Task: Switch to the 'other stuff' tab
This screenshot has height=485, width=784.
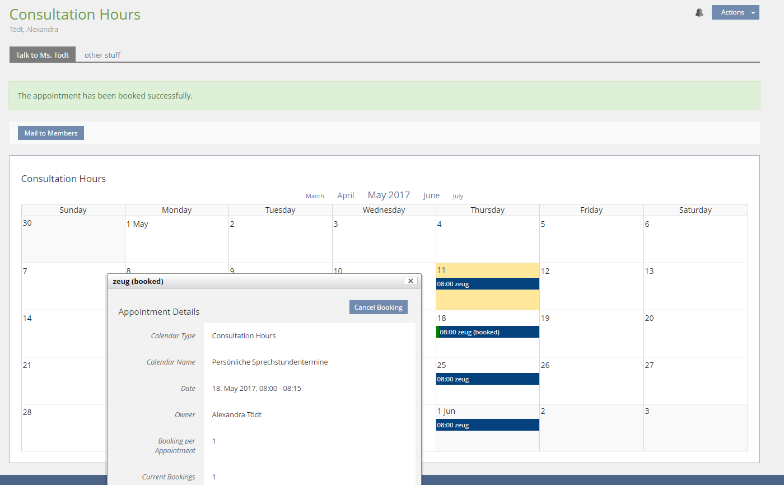Action: point(102,55)
